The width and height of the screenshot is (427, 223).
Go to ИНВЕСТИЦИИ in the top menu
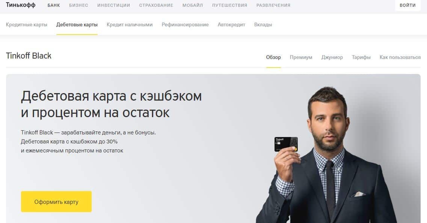point(113,5)
